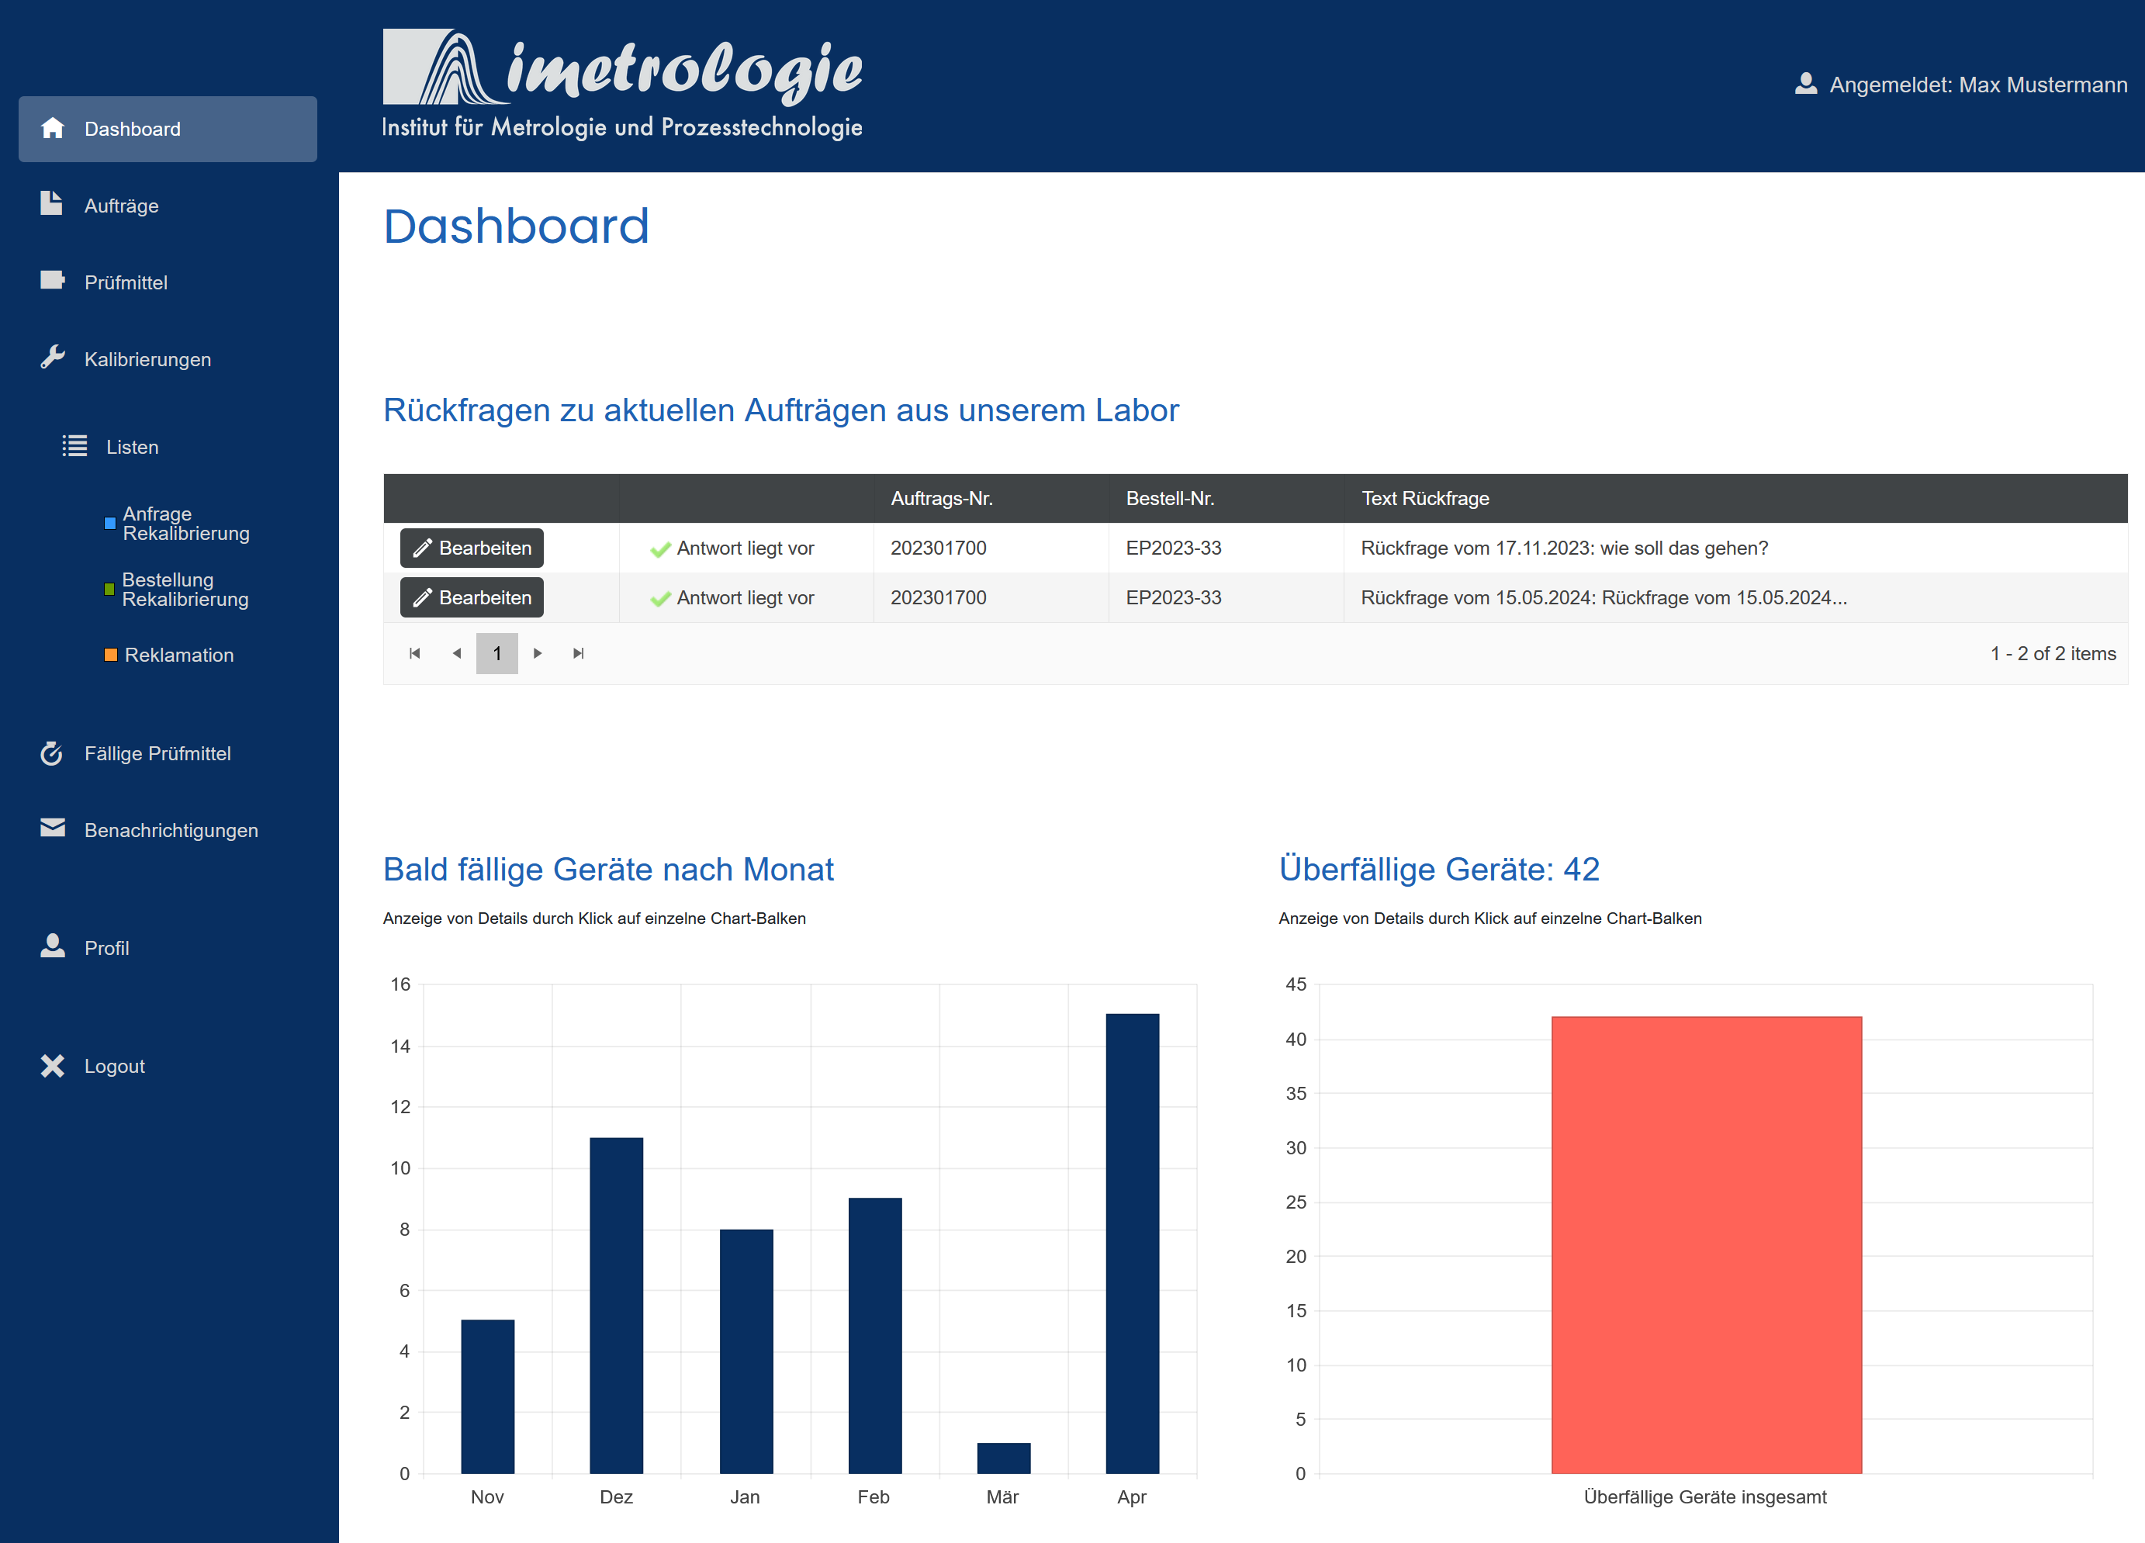The width and height of the screenshot is (2145, 1543).
Task: Click the Apr bar in the monthly chart
Action: coord(1132,1244)
